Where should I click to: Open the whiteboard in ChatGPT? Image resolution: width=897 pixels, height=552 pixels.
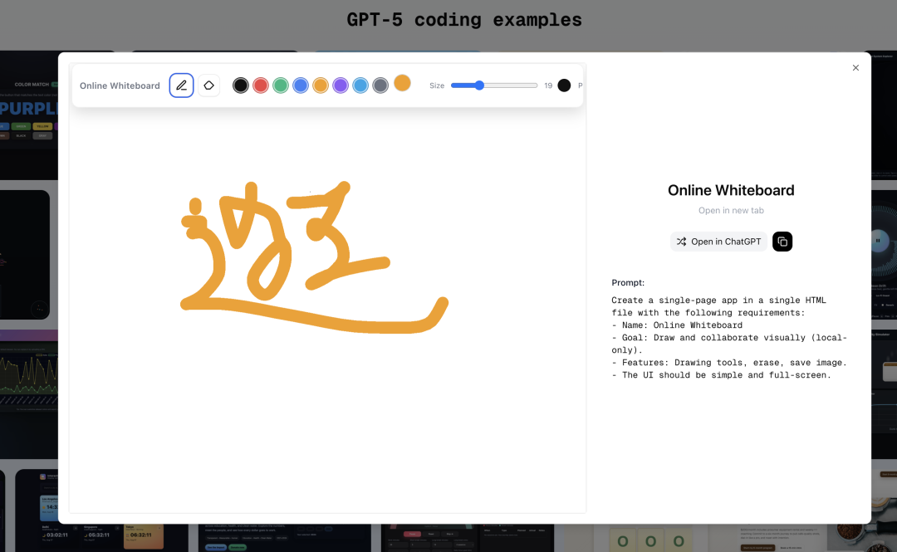718,242
